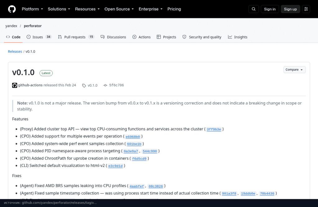Open the Compare dropdown
Screen dimensions: 318x207
point(294,70)
